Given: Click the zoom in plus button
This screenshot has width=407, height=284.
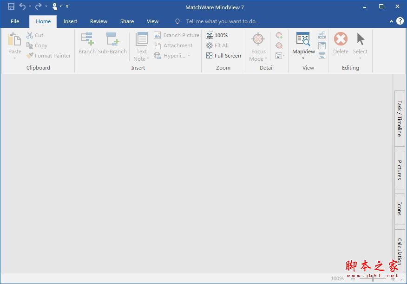Looking at the screenshot, I should click(393, 279).
